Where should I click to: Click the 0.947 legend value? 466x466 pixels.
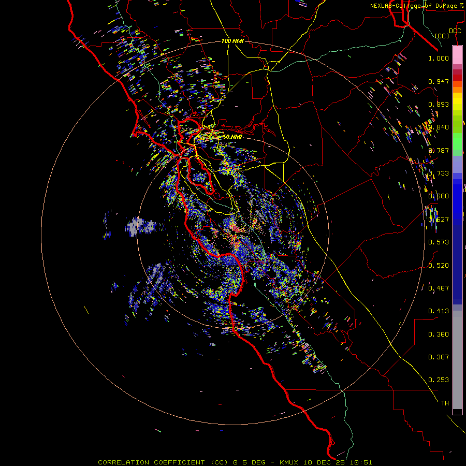pos(439,81)
